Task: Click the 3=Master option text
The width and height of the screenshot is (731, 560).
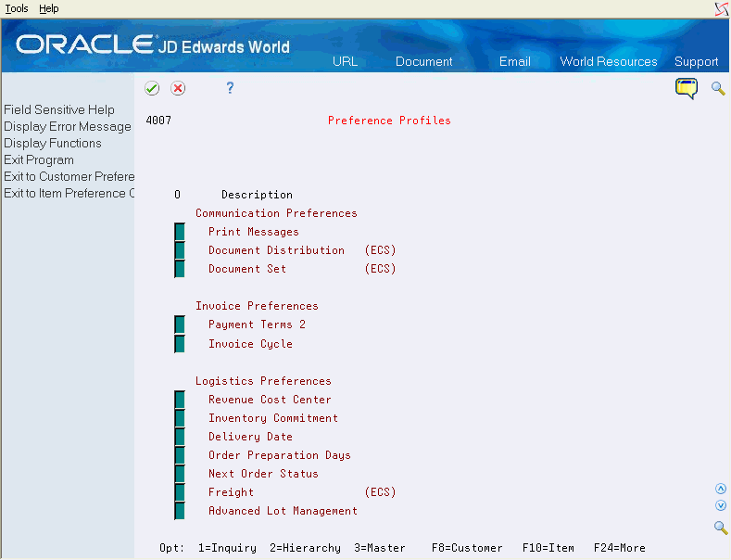Action: coord(380,548)
